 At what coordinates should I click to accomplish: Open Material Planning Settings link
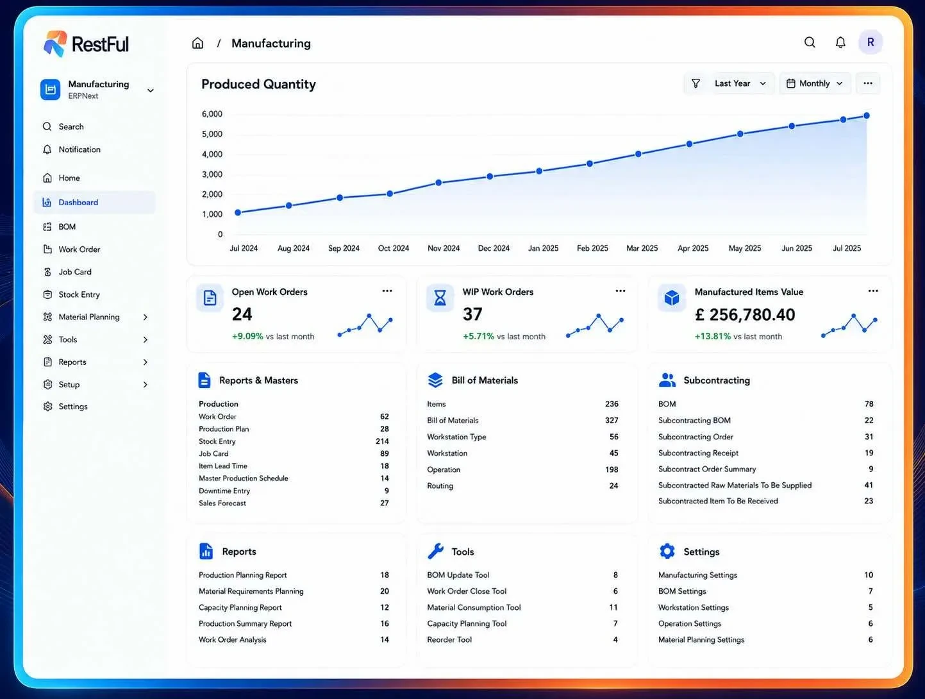coord(701,639)
